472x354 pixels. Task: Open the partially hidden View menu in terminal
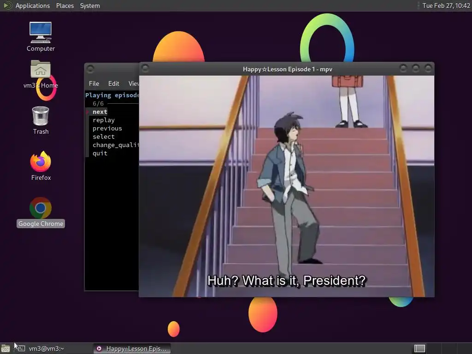tap(133, 83)
